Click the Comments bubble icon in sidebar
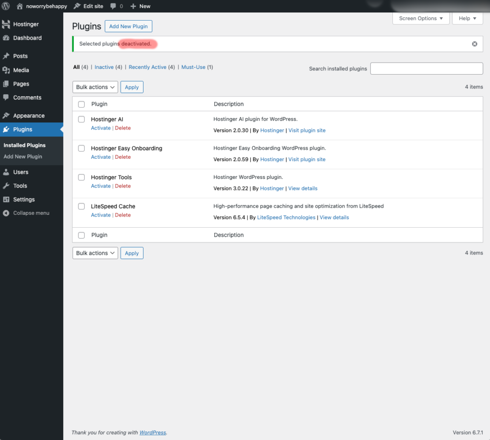490x440 pixels. point(6,98)
